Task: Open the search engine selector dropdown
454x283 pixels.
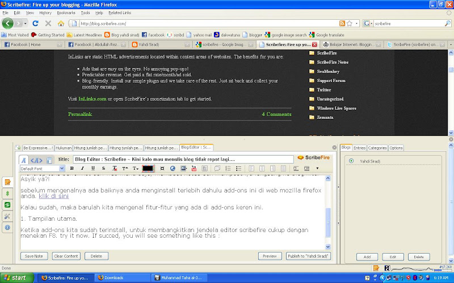Action: [368, 23]
